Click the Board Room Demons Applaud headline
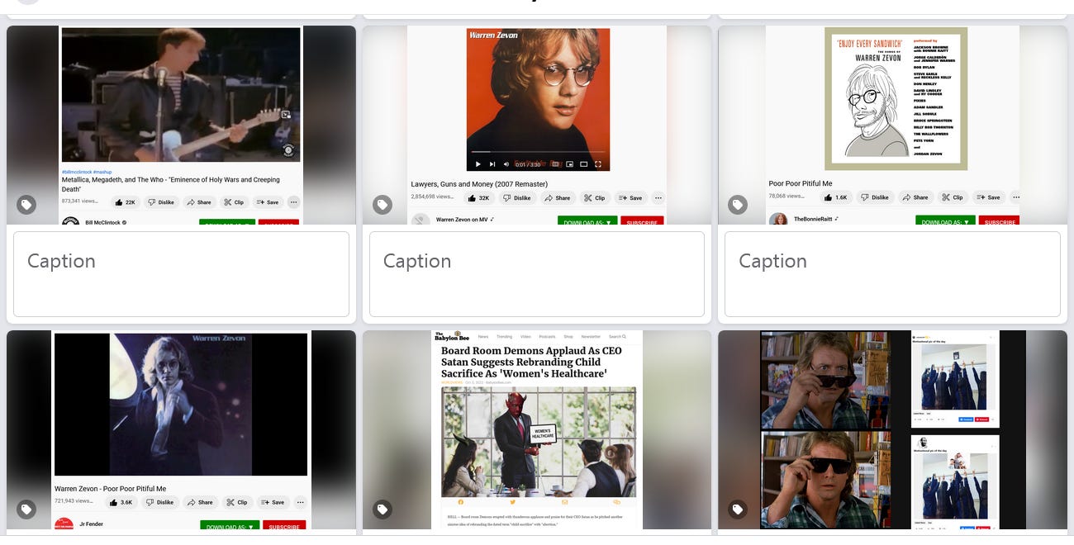Image resolution: width=1074 pixels, height=545 pixels. point(531,363)
